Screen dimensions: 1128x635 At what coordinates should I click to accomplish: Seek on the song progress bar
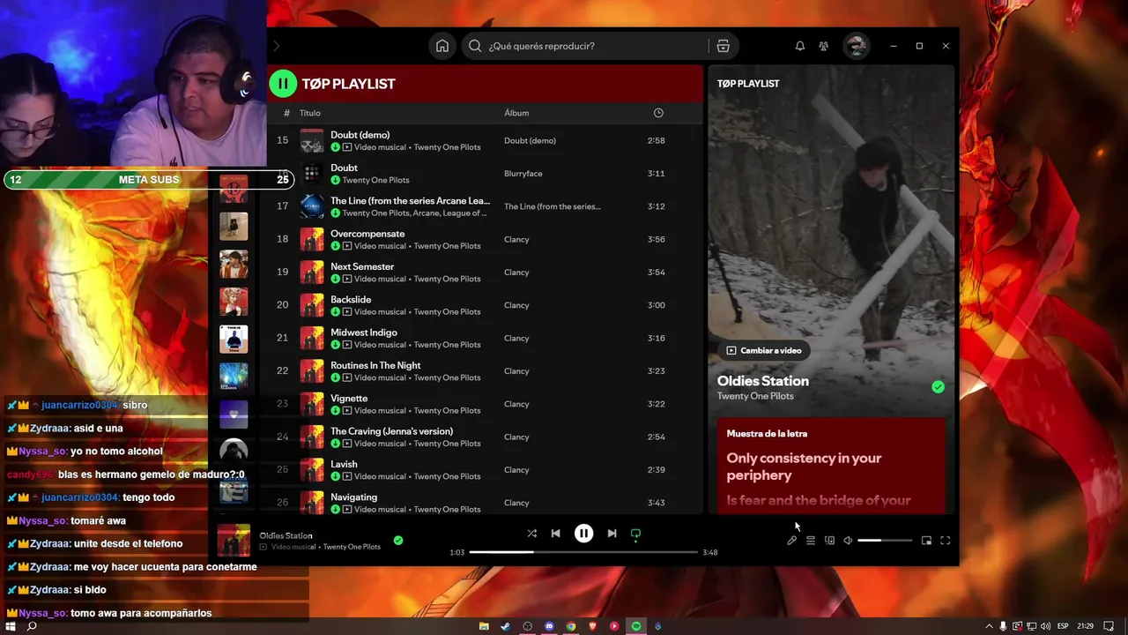[583, 552]
